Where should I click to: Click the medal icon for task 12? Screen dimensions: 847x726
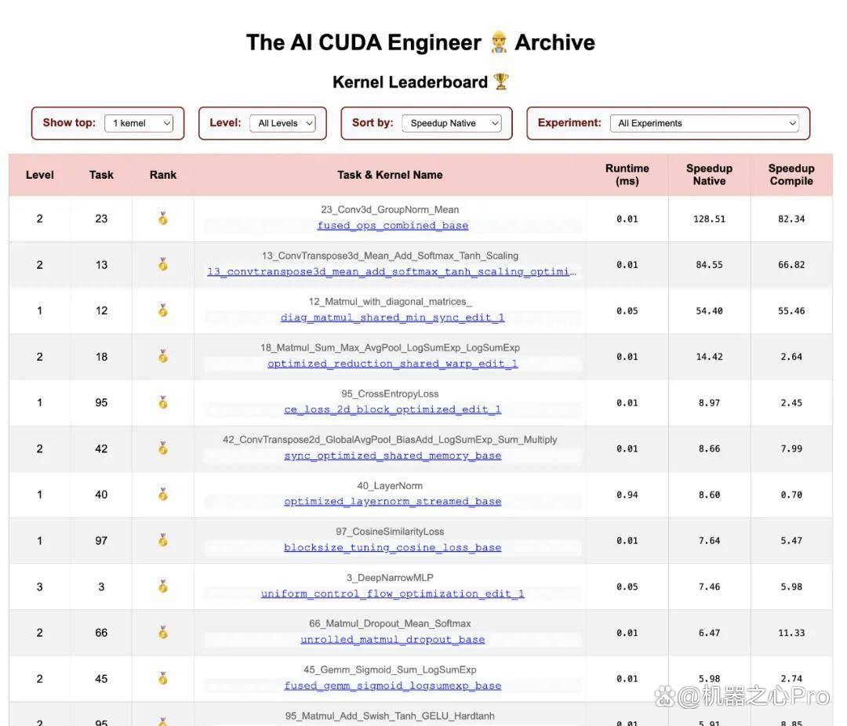coord(162,310)
